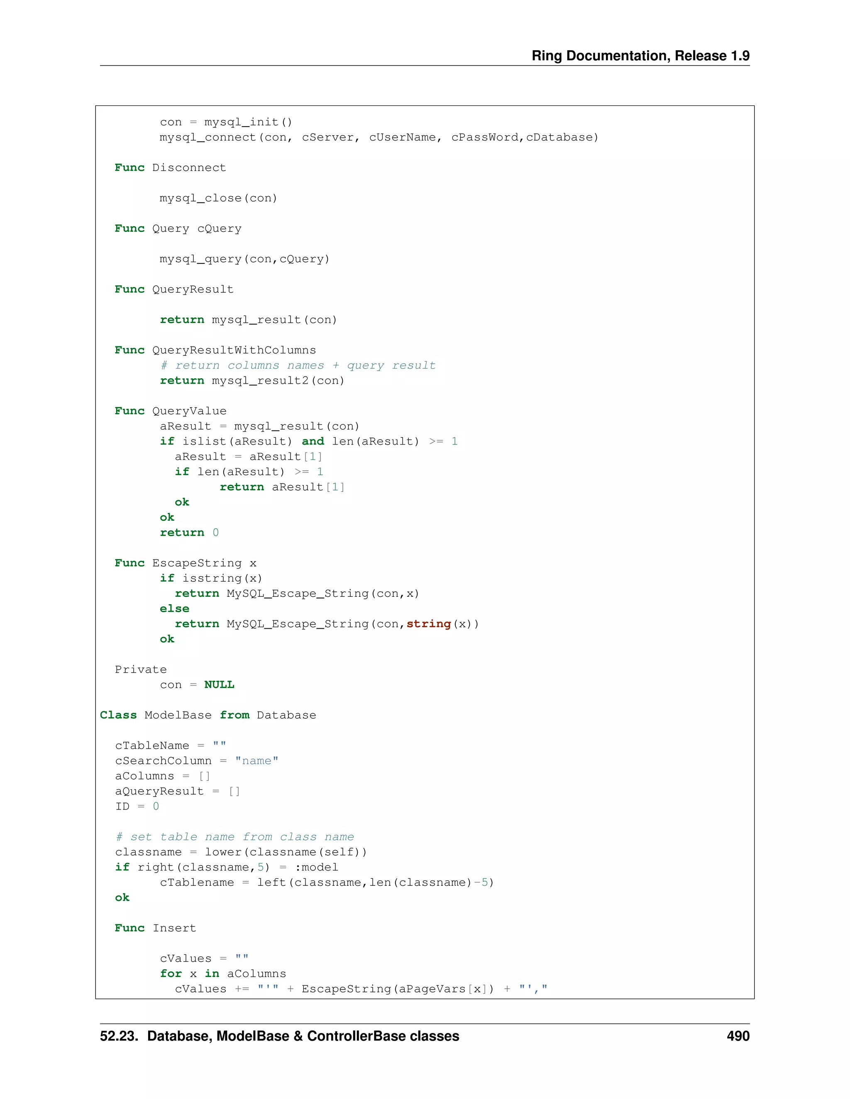Click the red 'string' keyword
850x1099 pixels.
point(428,624)
